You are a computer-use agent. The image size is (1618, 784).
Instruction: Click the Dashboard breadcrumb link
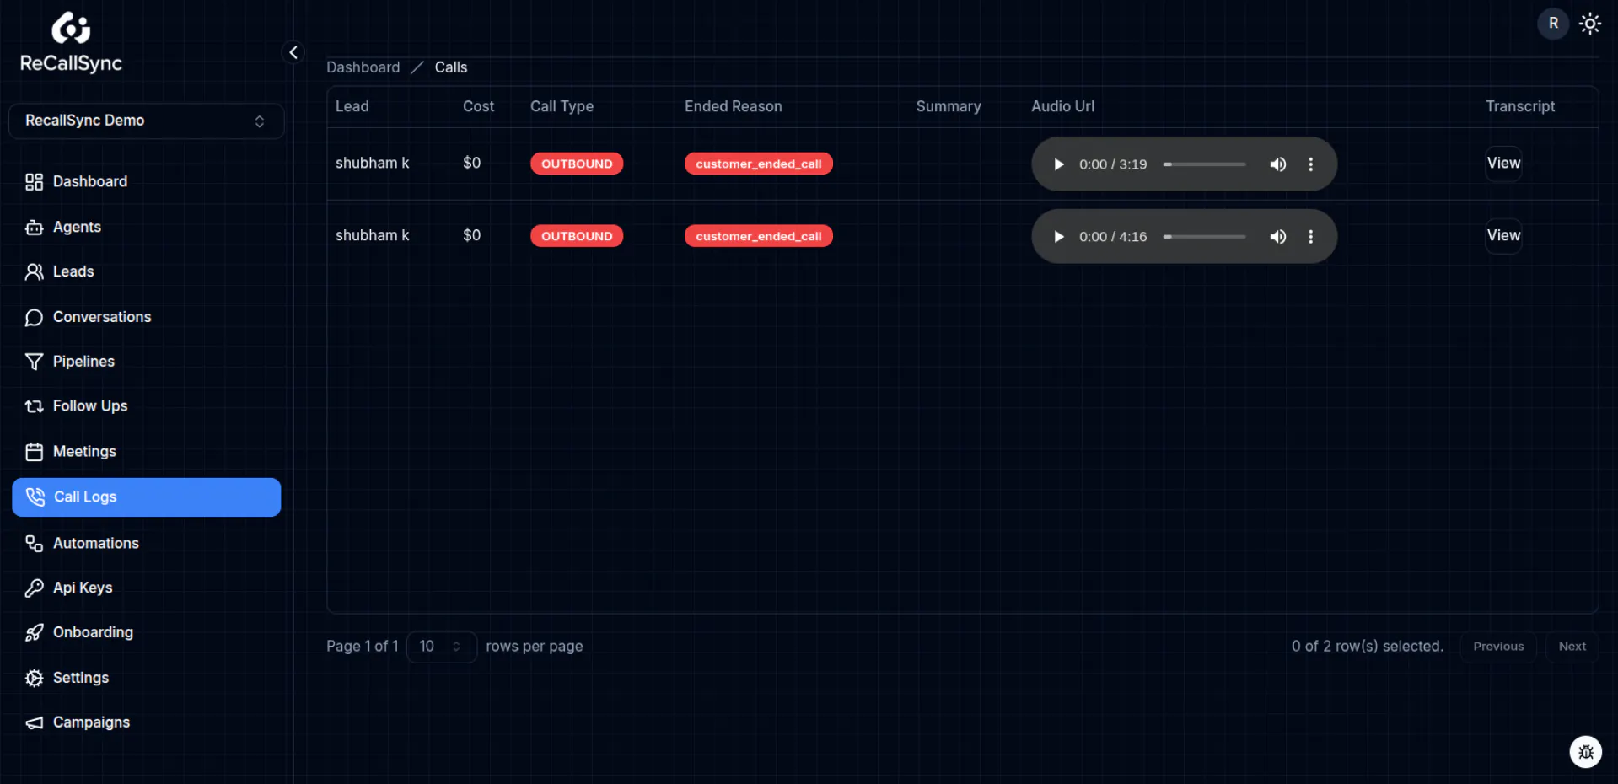coord(363,67)
